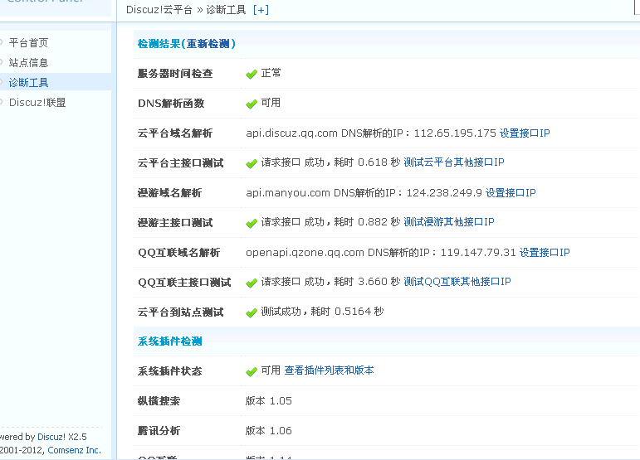Screen dimensions: 640x460
Task: Click 测试漫游其他接口IP link
Action: point(449,222)
